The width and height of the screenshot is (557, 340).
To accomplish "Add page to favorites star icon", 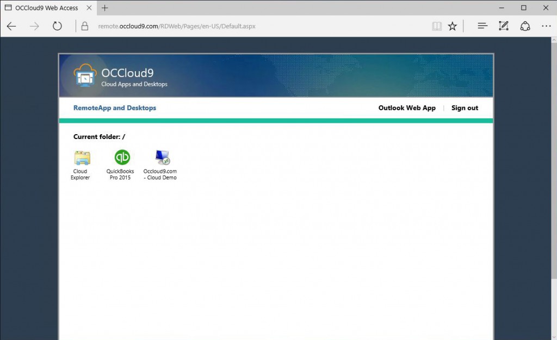I will point(452,26).
